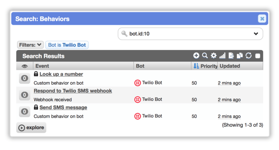Expand the Filters dropdown
This screenshot has width=279, height=150.
coord(30,45)
